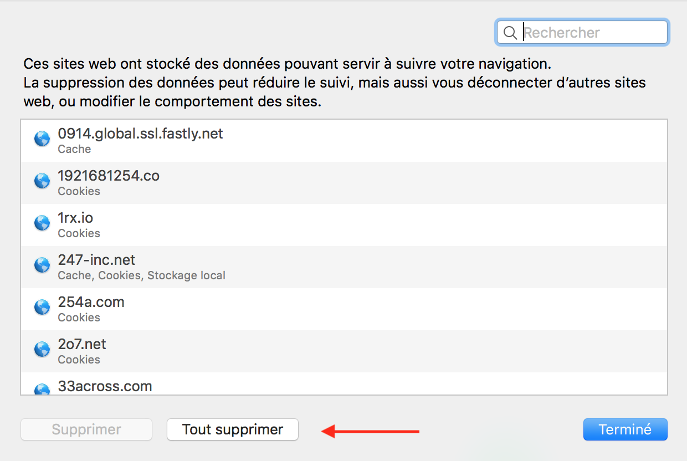
Task: Select the 33across.com site entry
Action: [x=344, y=383]
